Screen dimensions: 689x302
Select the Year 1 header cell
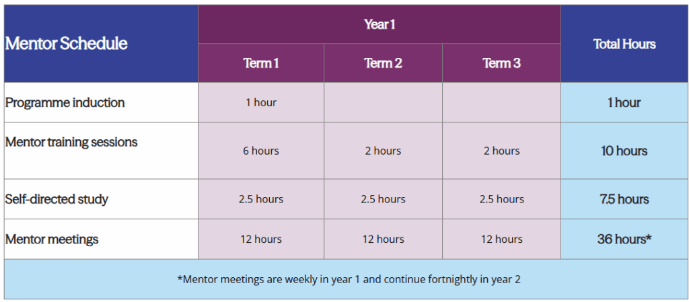coord(379,24)
